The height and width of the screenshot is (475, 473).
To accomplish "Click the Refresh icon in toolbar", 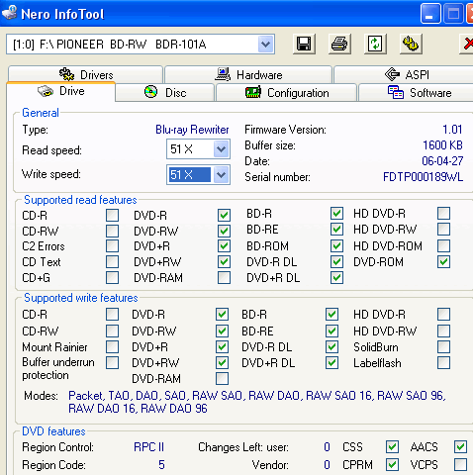I will point(375,44).
